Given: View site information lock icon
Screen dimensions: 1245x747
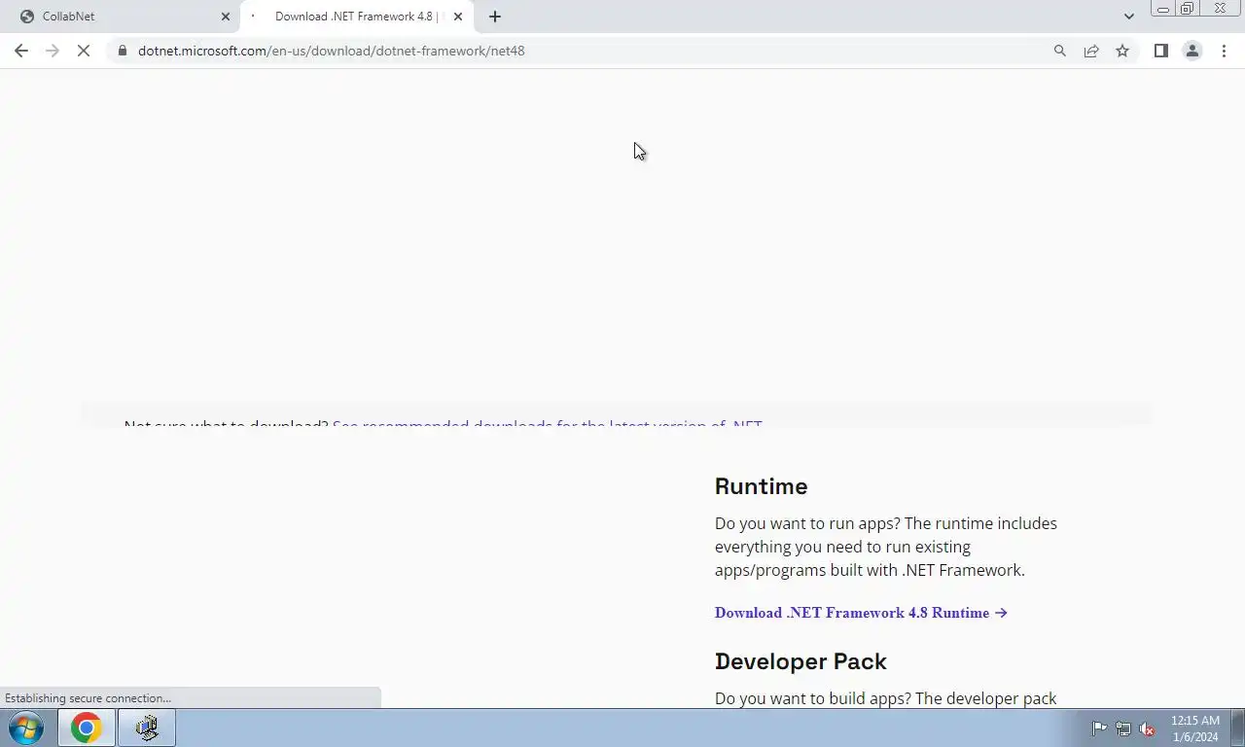Looking at the screenshot, I should [x=123, y=51].
